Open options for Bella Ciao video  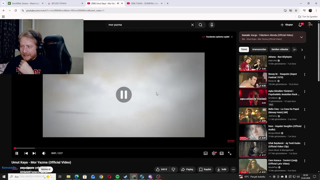pos(304,109)
